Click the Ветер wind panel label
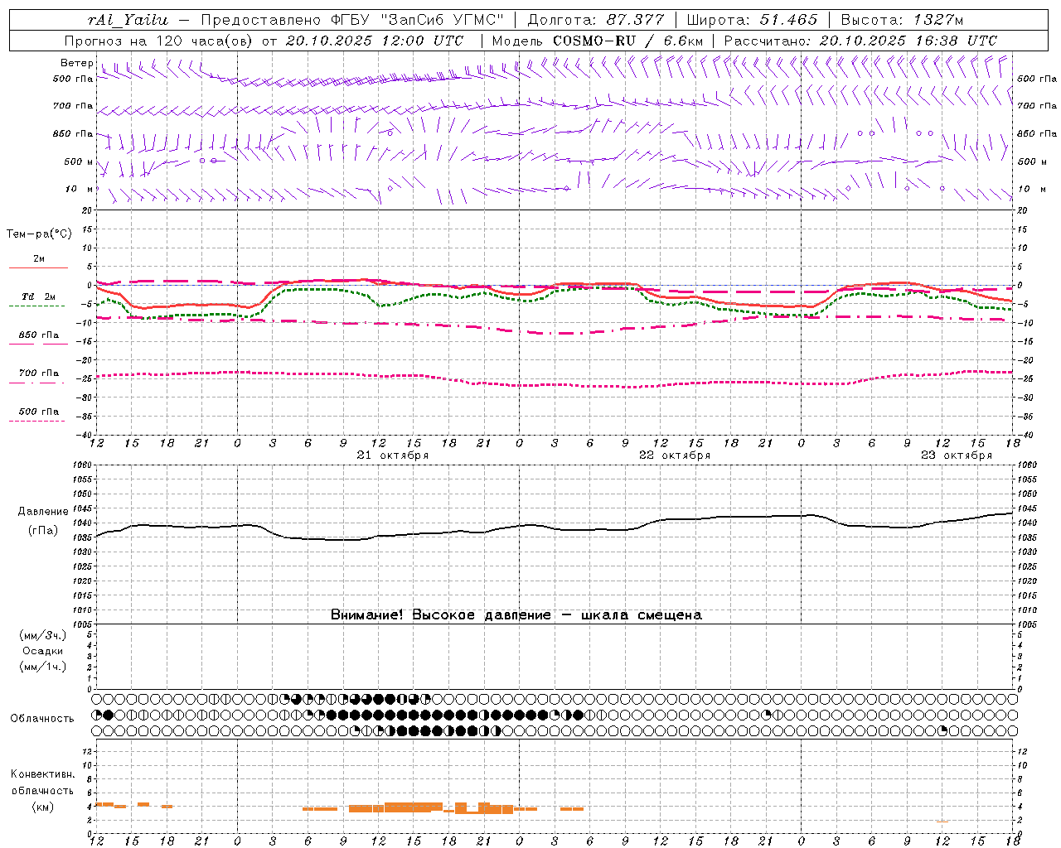1061x848 pixels. pos(77,63)
